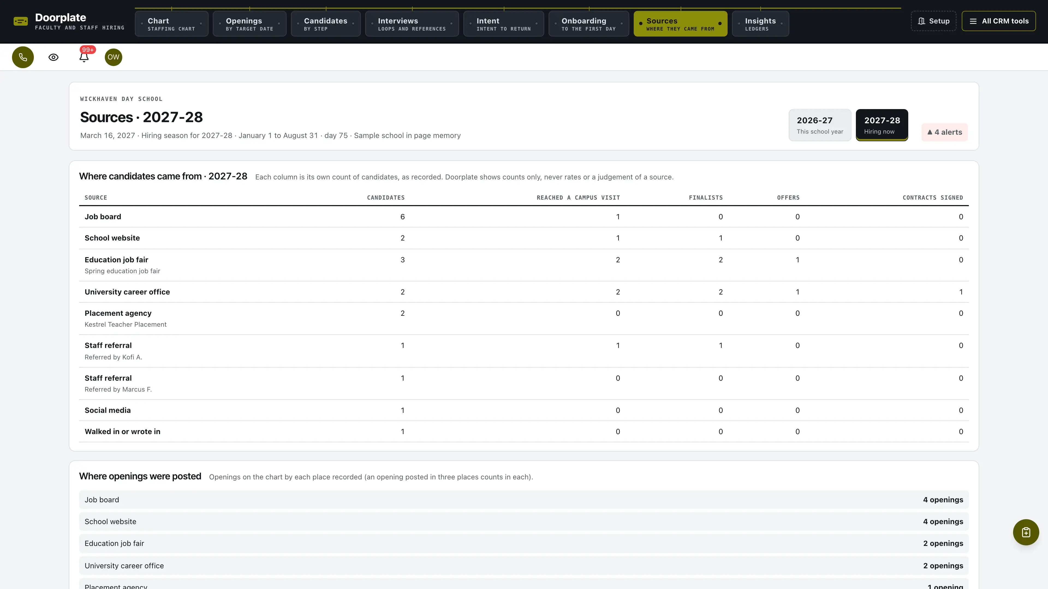1048x589 pixels.
Task: Click the Candidates column header
Action: pos(386,197)
